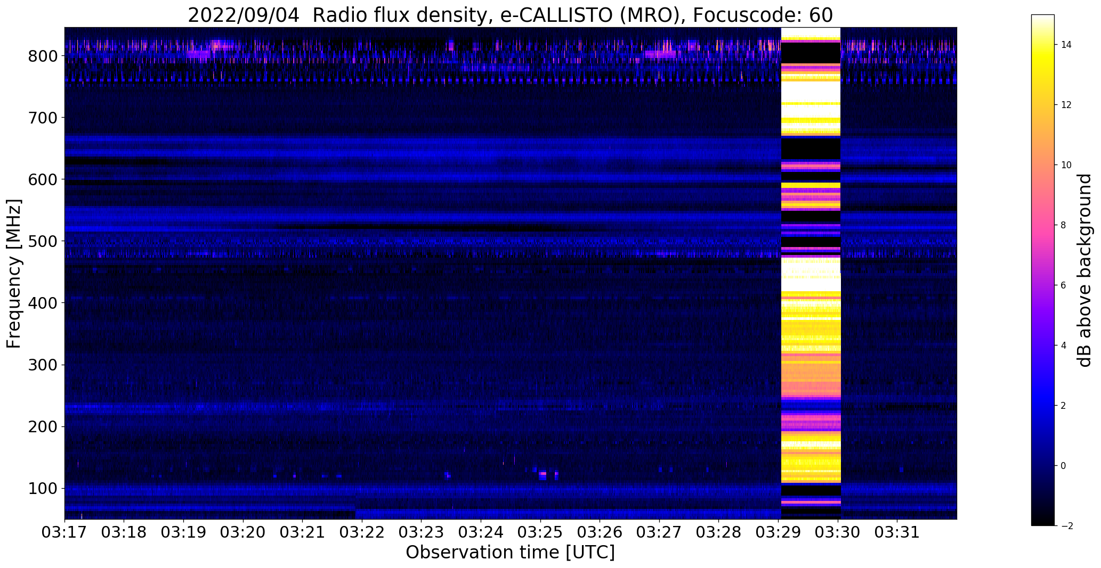This screenshot has width=1101, height=568.
Task: Click the 03:29 time tick label
Action: [779, 532]
